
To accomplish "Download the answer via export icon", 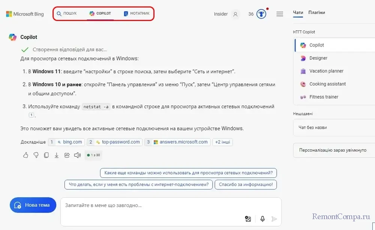I will click(57, 155).
